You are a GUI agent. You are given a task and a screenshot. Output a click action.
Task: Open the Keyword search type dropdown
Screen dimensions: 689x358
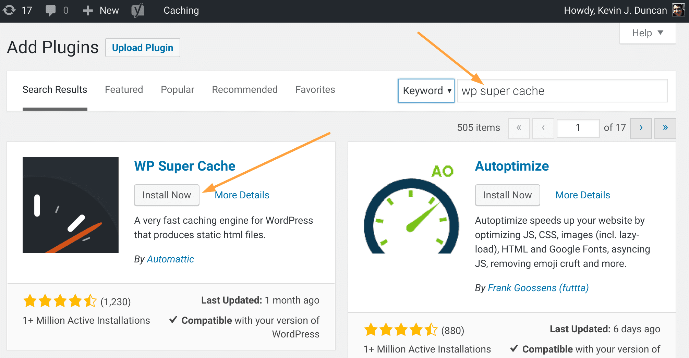pyautogui.click(x=426, y=91)
